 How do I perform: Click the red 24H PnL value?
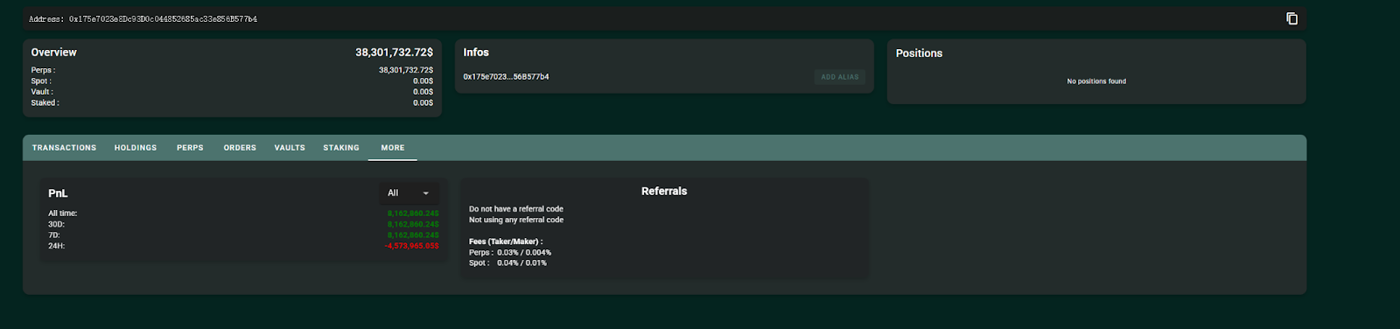point(412,246)
